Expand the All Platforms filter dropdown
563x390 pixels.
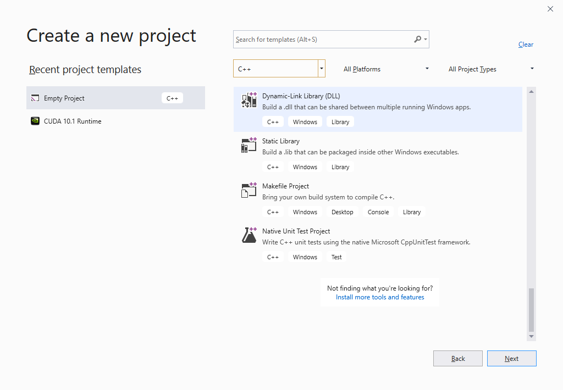point(386,69)
